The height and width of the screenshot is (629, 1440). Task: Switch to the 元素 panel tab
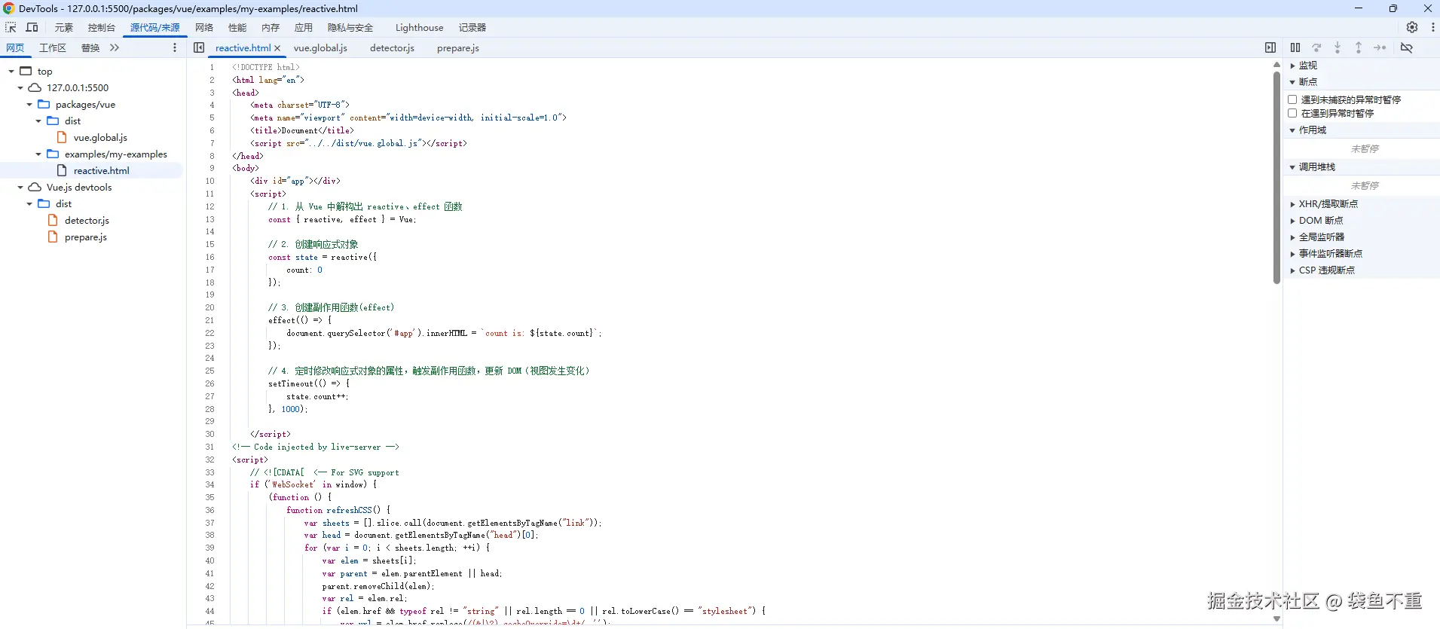[x=63, y=27]
